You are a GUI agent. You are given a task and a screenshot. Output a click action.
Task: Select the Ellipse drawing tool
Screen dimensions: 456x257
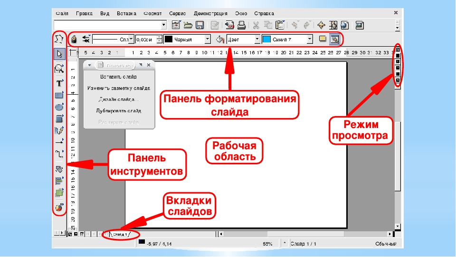click(x=59, y=107)
